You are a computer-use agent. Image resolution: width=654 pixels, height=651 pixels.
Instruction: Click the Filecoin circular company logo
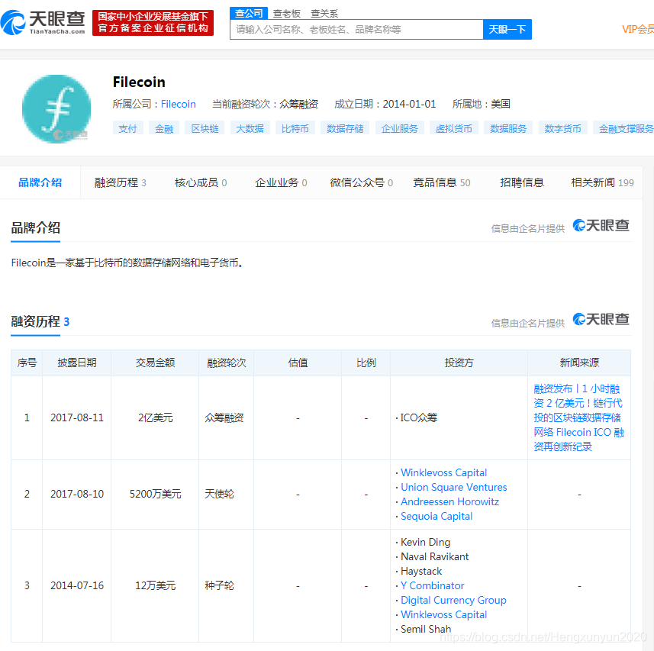coord(56,108)
